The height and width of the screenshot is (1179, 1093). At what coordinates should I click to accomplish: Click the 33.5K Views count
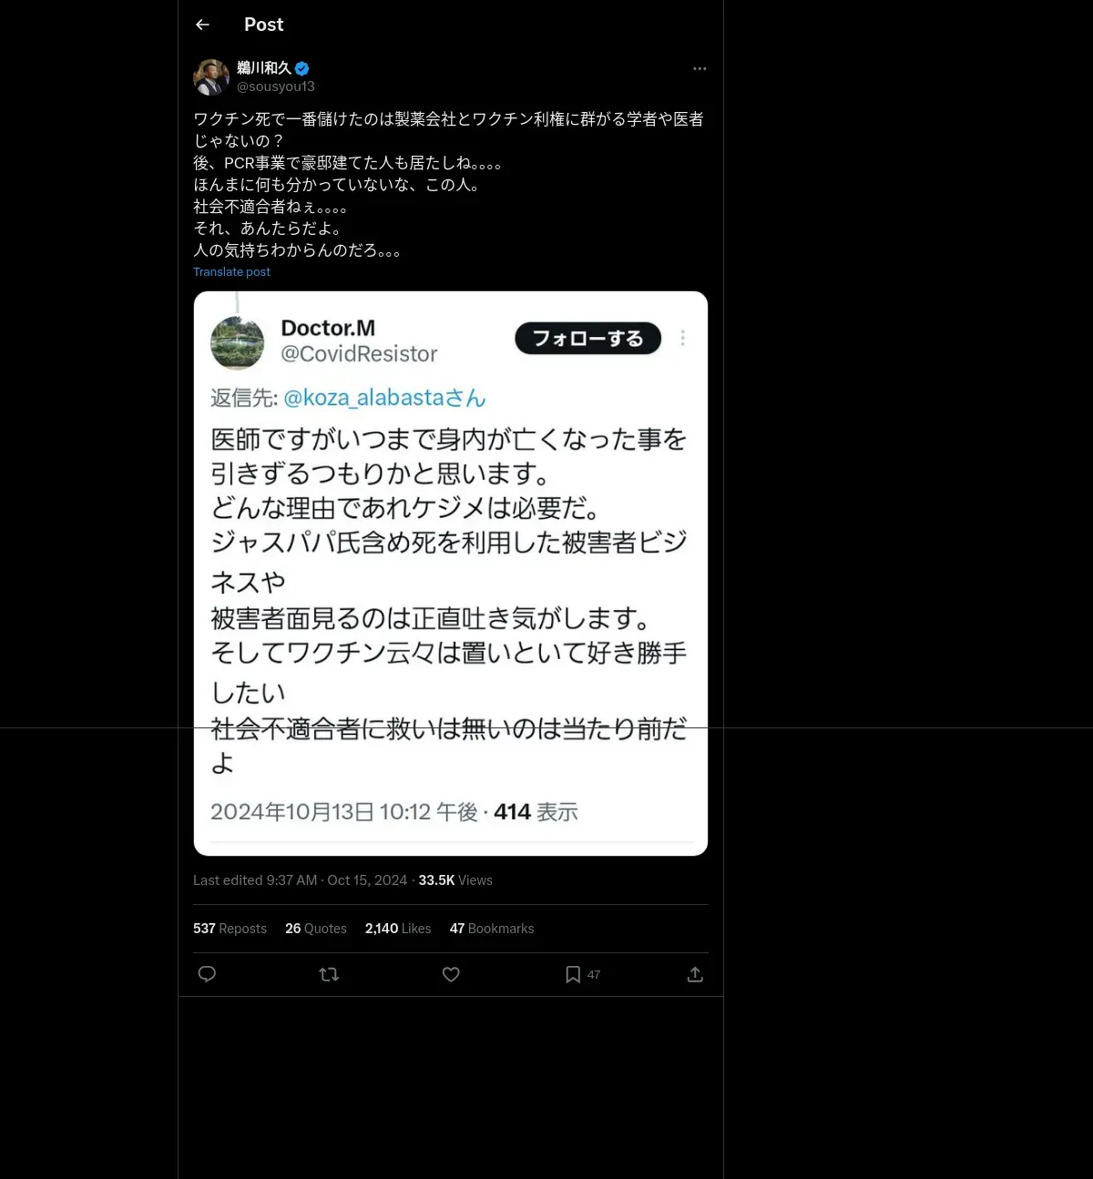(455, 880)
